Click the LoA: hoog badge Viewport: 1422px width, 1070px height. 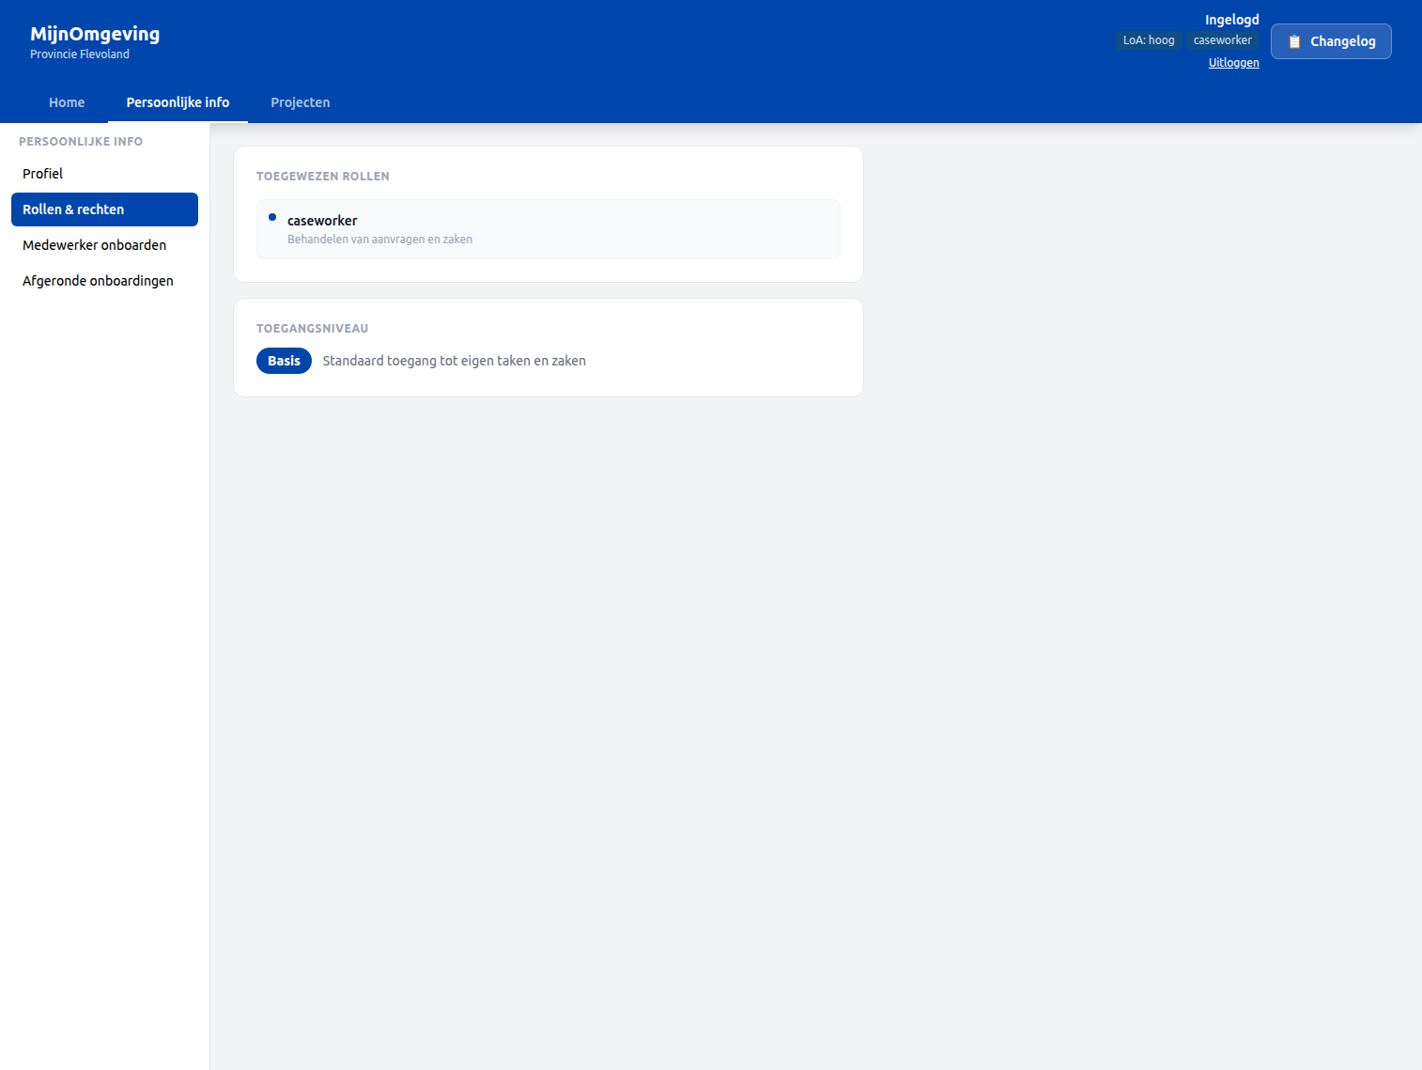click(1148, 39)
